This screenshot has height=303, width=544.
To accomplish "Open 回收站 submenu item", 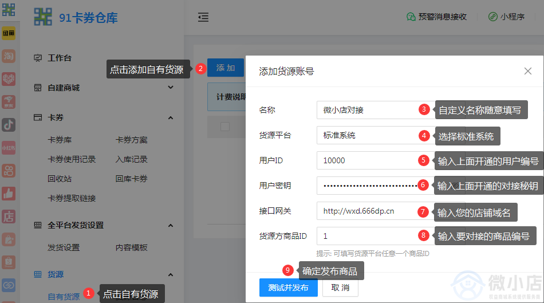I will click(60, 179).
